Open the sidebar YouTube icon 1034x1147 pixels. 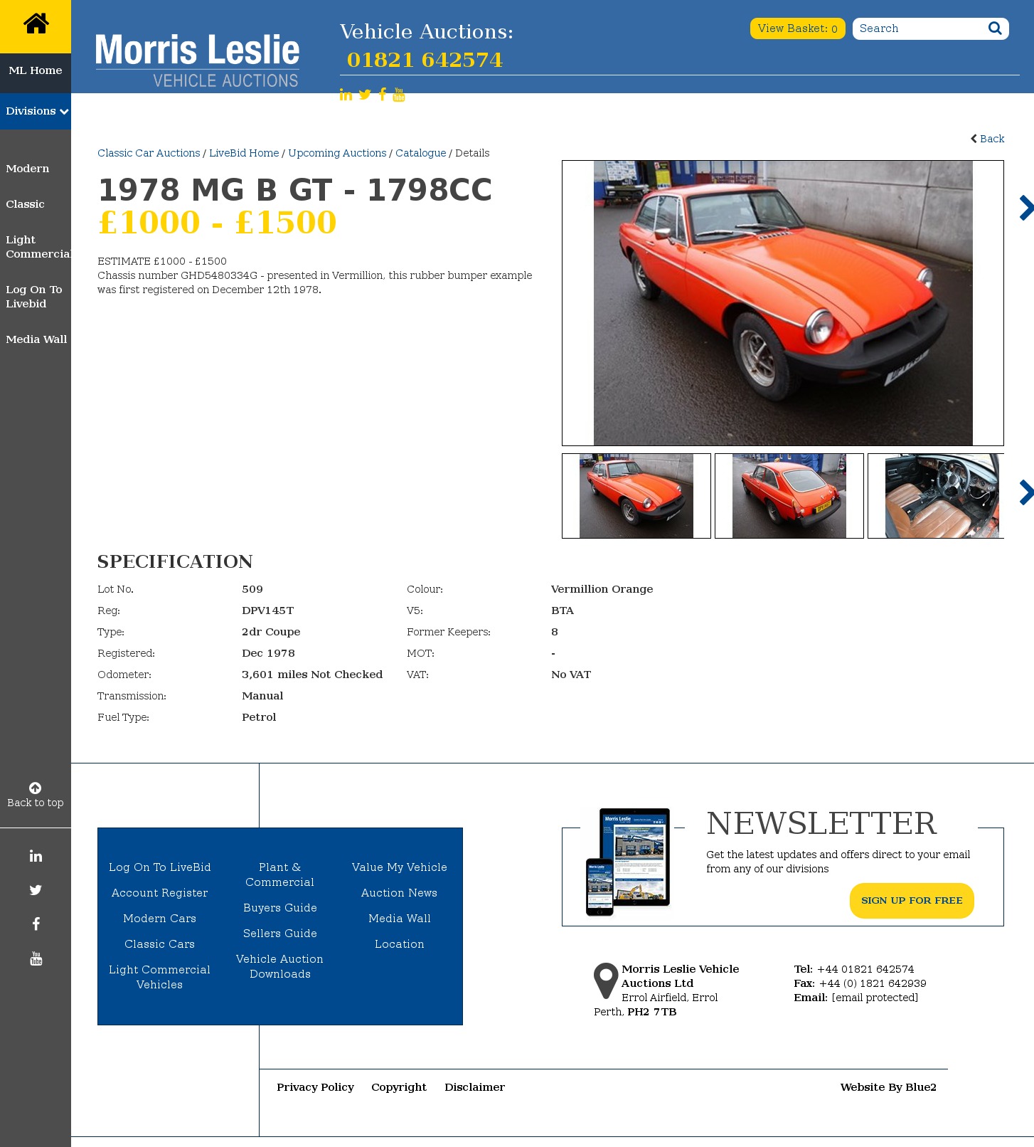coord(36,958)
